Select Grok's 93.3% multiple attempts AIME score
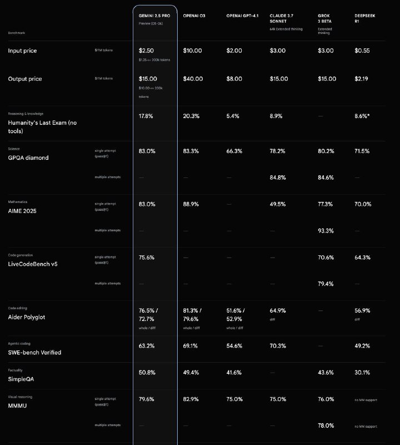This screenshot has height=445, width=400. click(x=326, y=231)
